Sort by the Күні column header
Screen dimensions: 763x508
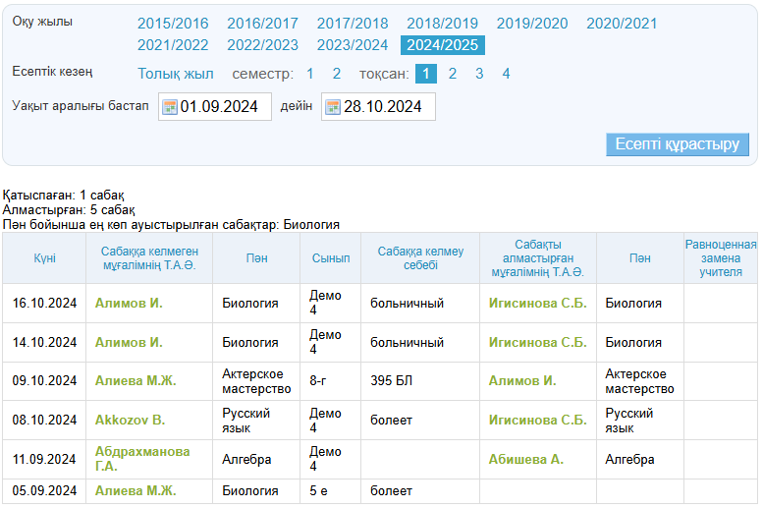[x=44, y=258]
